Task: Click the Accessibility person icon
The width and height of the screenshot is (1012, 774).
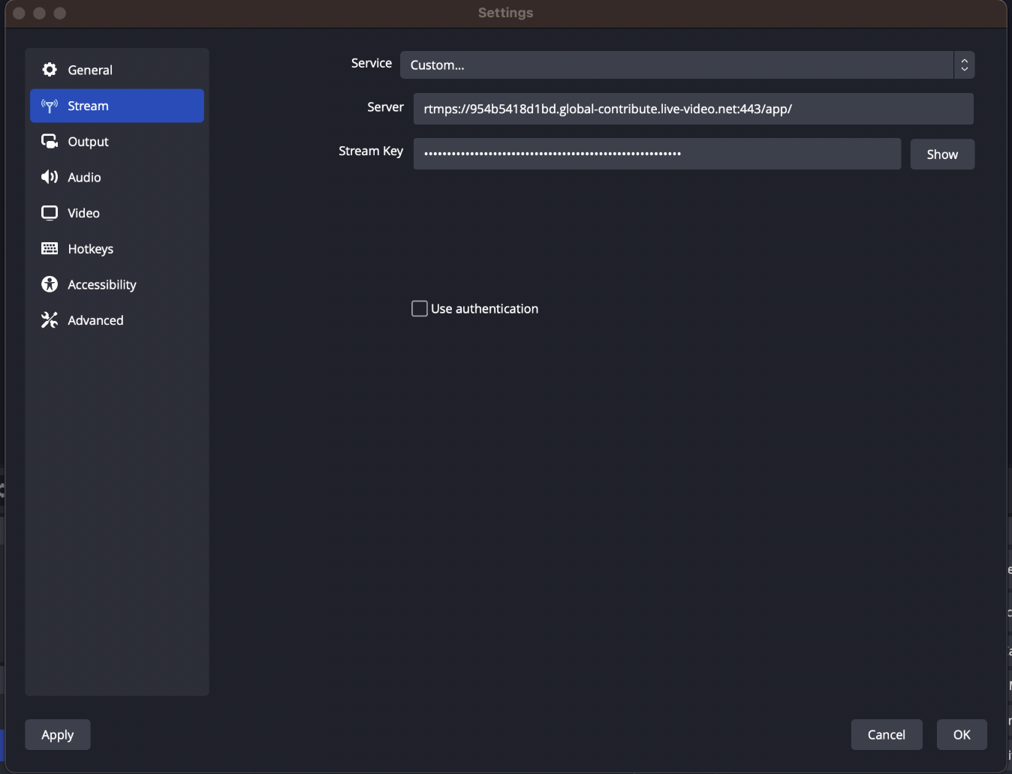Action: pyautogui.click(x=49, y=284)
